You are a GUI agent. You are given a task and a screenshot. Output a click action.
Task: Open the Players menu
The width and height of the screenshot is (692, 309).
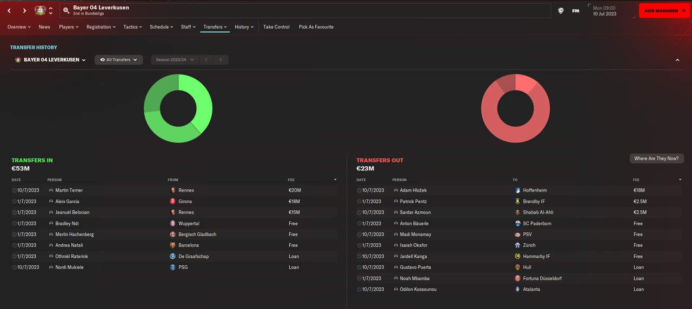(69, 27)
